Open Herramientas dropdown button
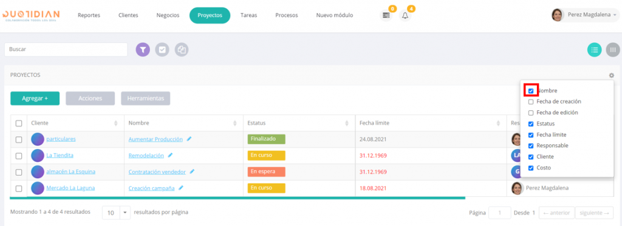This screenshot has height=226, width=622. click(146, 98)
